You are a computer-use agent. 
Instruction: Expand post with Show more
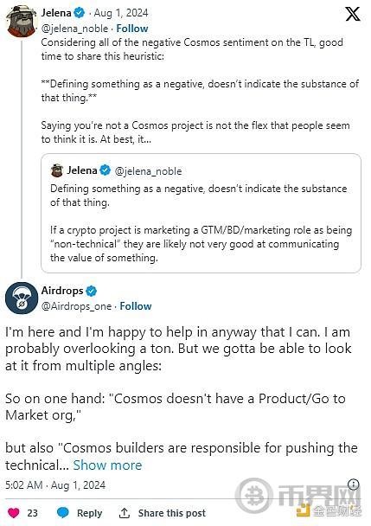click(107, 465)
